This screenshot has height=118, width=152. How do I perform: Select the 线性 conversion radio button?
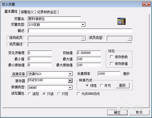click(x=87, y=85)
